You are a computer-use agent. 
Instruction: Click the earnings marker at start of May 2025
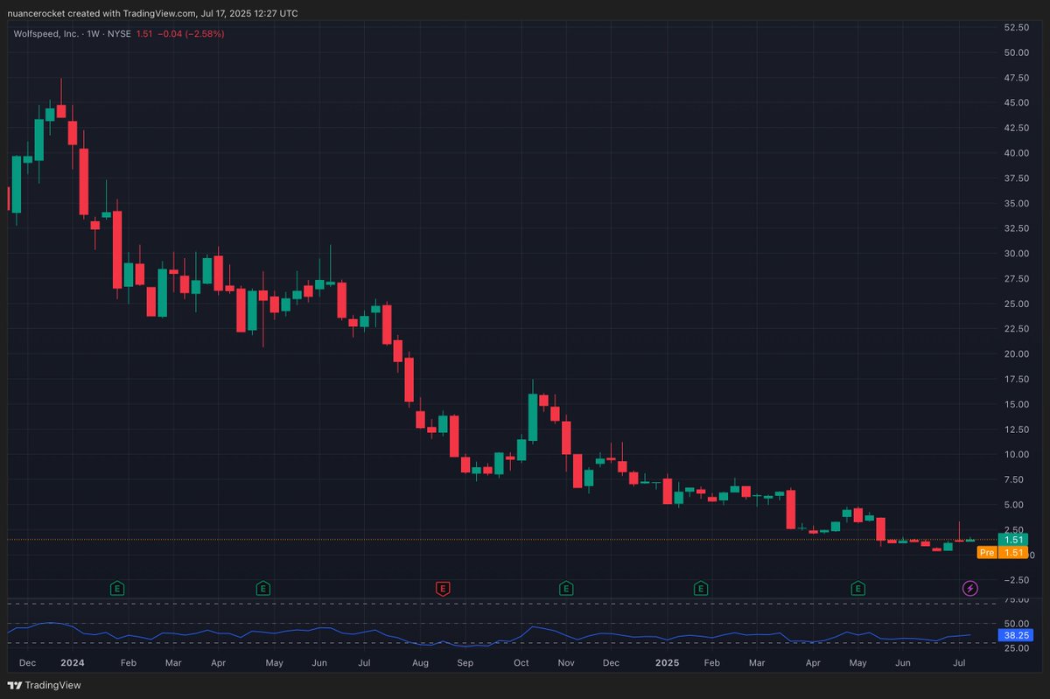click(859, 588)
